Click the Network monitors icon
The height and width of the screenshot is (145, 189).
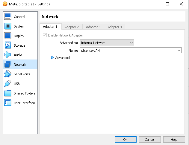point(8,64)
